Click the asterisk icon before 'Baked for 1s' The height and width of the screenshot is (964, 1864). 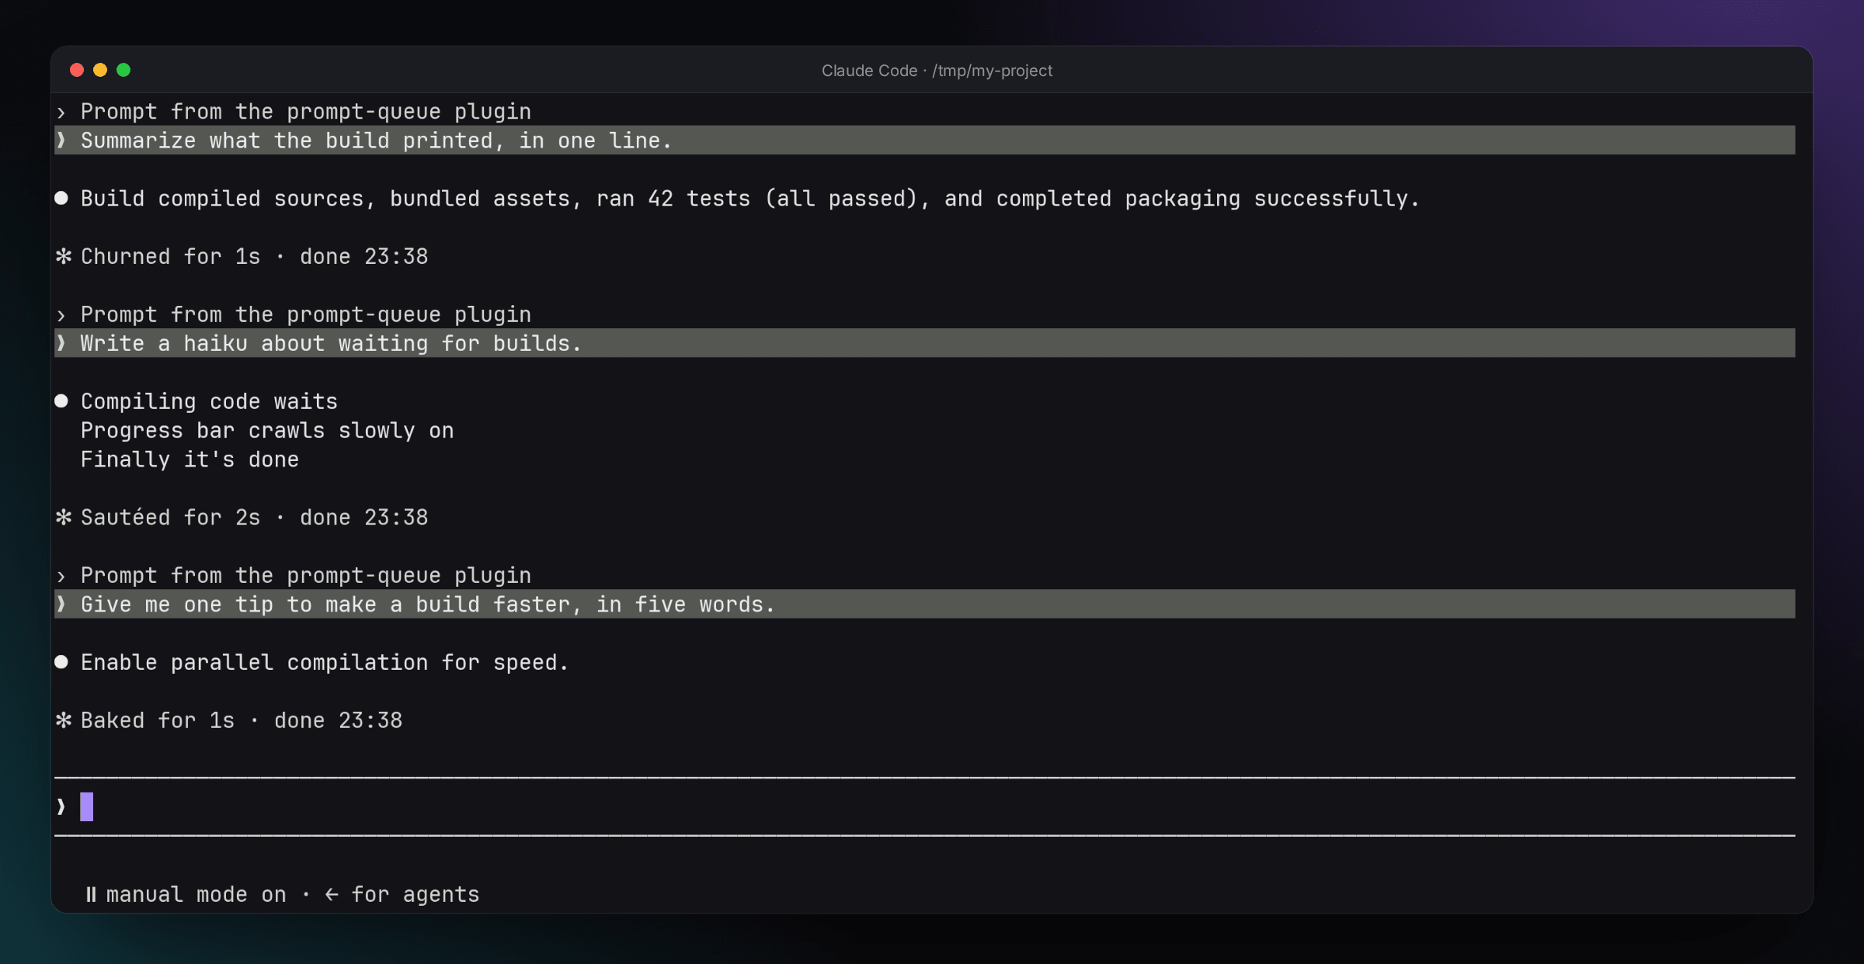point(64,720)
